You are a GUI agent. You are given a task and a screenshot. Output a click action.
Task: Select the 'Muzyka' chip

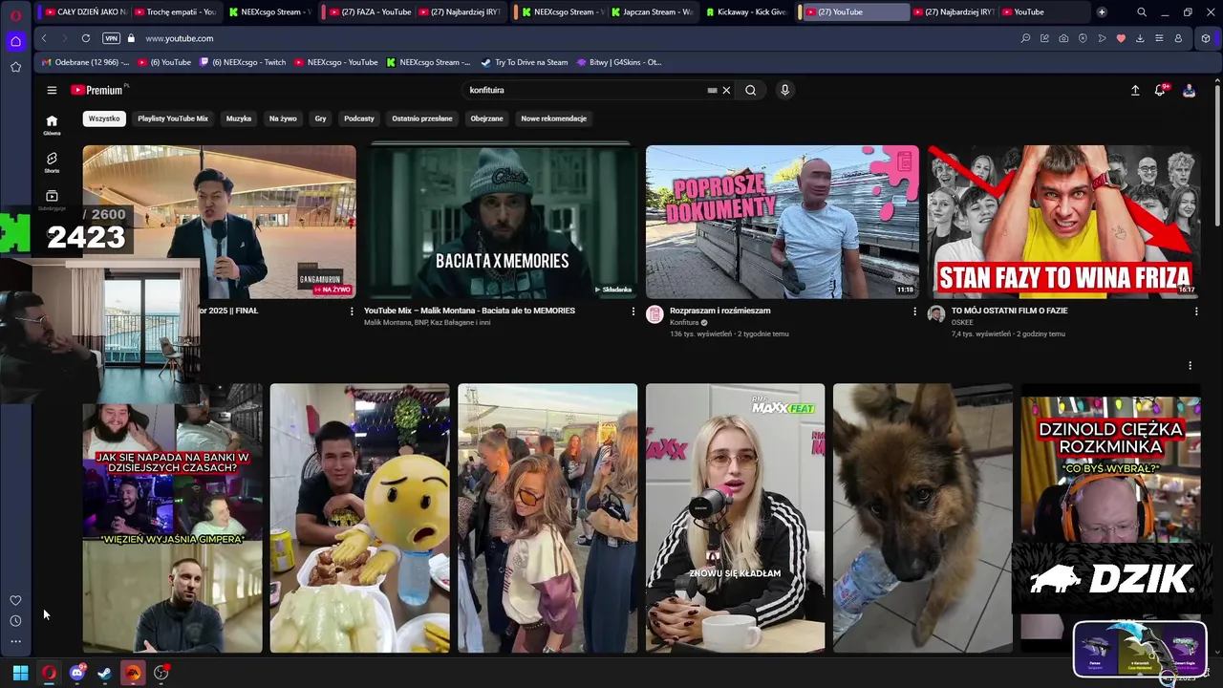tap(239, 118)
